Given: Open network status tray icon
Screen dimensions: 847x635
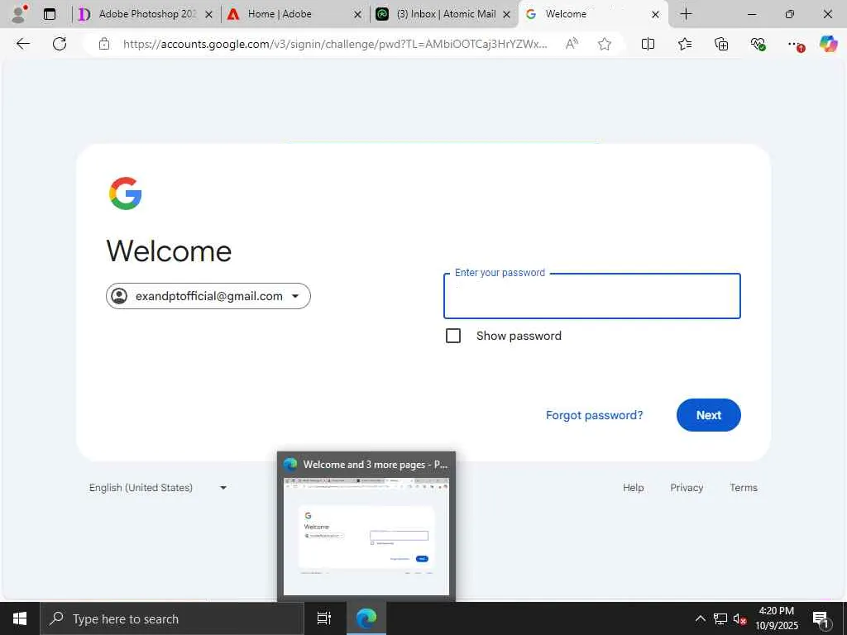Looking at the screenshot, I should (x=720, y=618).
